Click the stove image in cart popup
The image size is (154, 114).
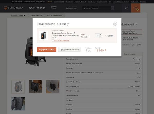tap(43, 36)
